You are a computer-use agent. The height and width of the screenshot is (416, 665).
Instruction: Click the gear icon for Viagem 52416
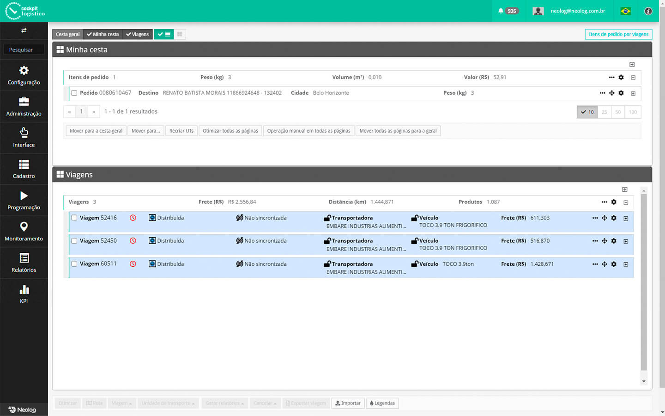(614, 218)
